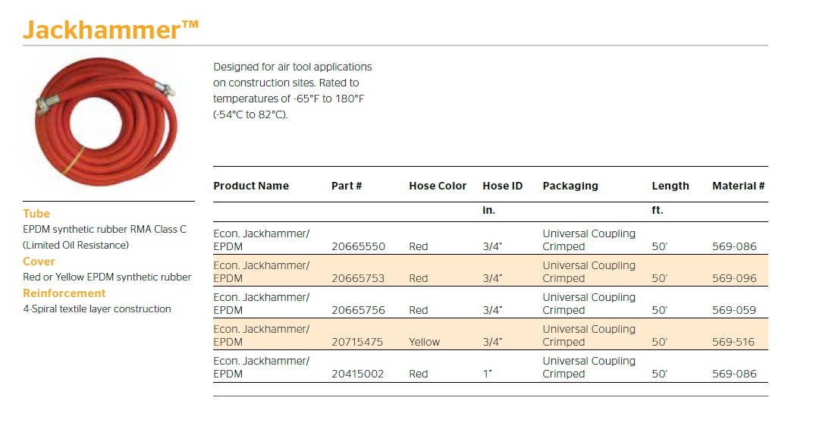The height and width of the screenshot is (426, 813).
Task: Click the Part # column header
Action: click(x=347, y=186)
